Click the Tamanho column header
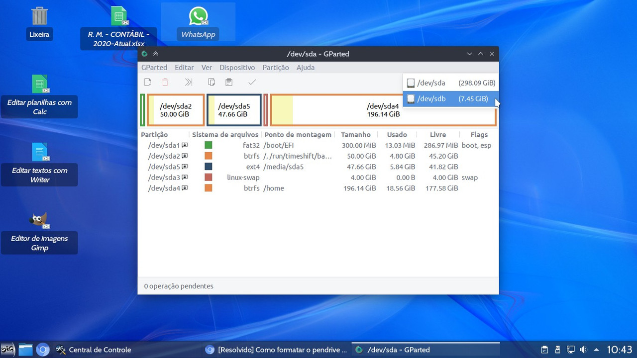 tap(356, 135)
